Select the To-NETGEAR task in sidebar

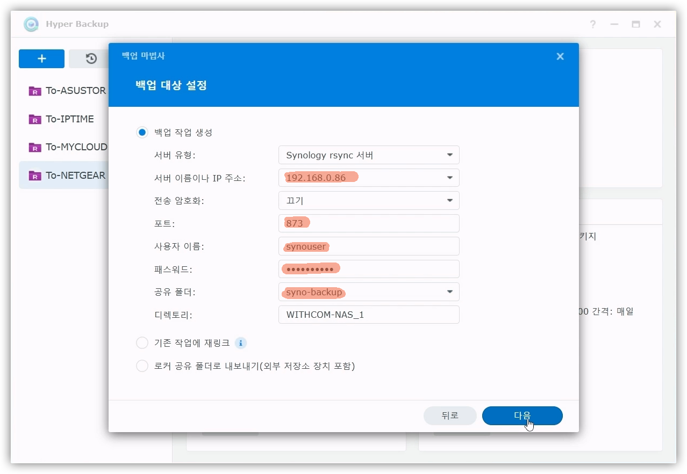75,176
